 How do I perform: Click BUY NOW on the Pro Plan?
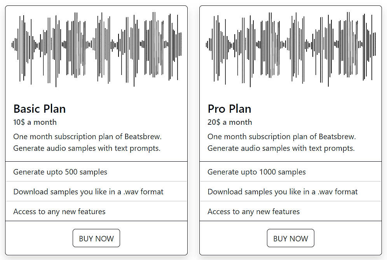coord(290,238)
